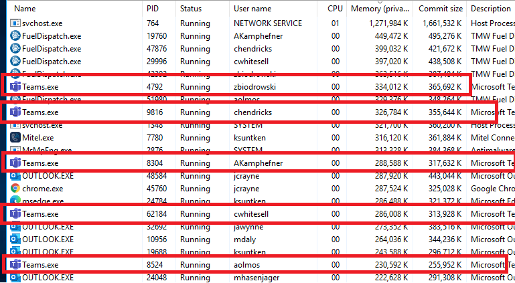Click commit size 313,928 K
515x283 pixels.
tap(445, 214)
